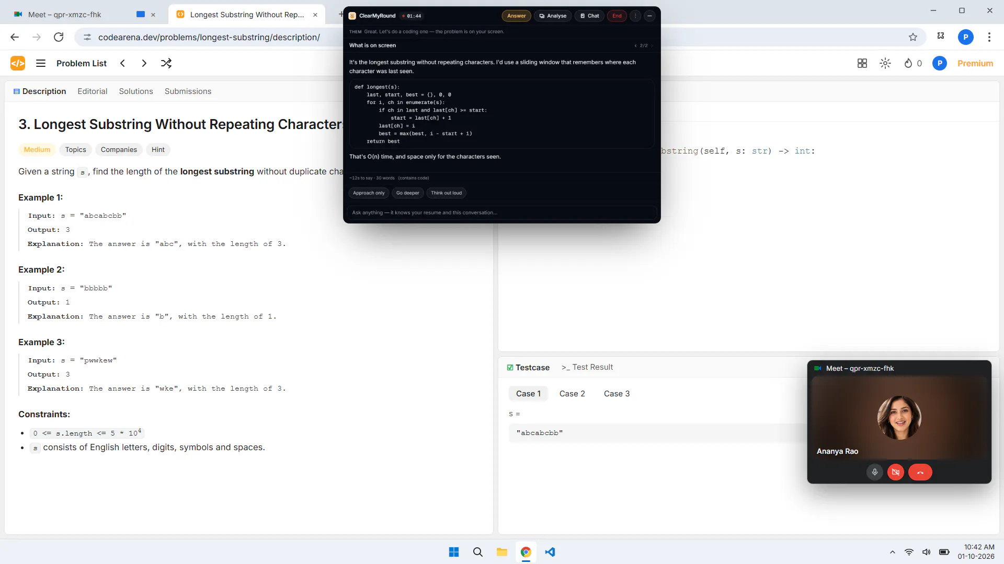The image size is (1004, 564).
Task: Switch to the Solutions tab
Action: click(136, 91)
